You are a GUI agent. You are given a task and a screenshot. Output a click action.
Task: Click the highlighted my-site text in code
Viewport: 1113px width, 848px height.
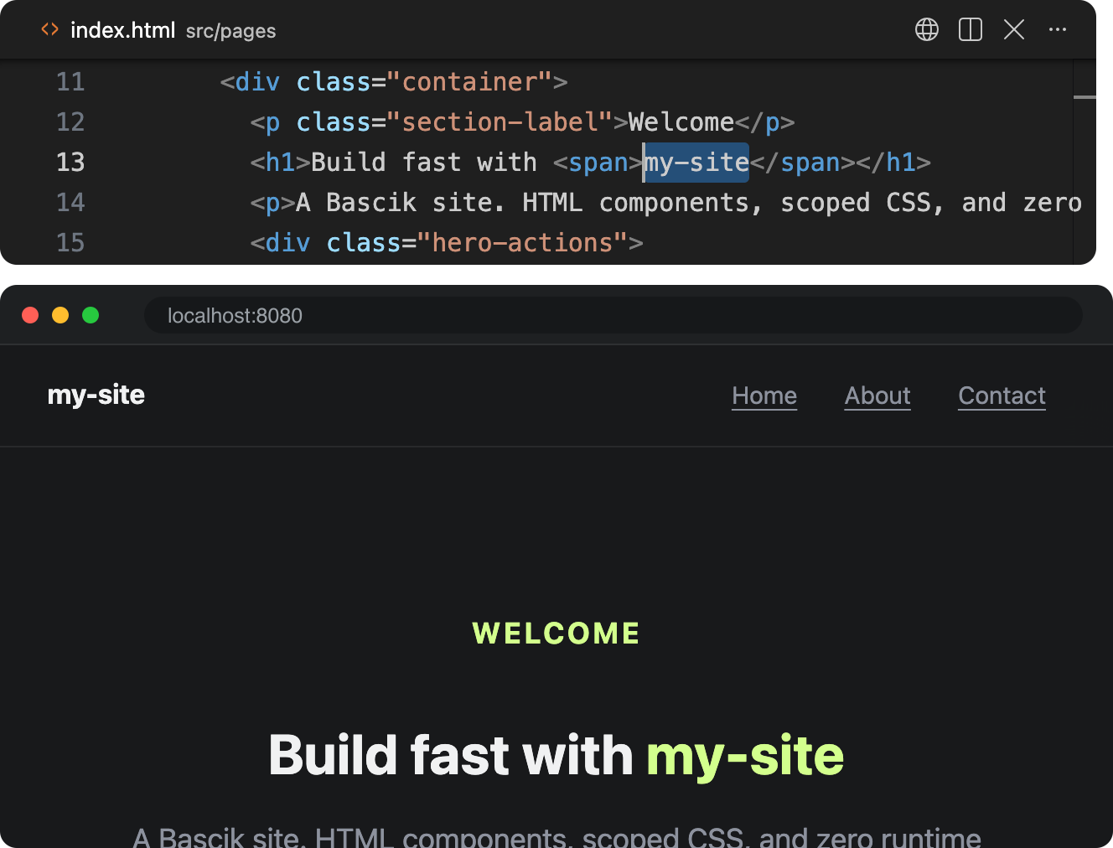click(696, 163)
